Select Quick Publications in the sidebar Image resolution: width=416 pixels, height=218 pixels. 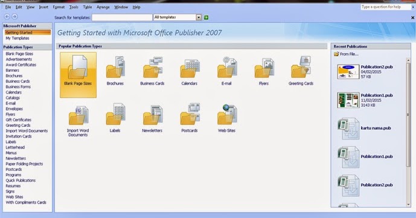point(21,181)
